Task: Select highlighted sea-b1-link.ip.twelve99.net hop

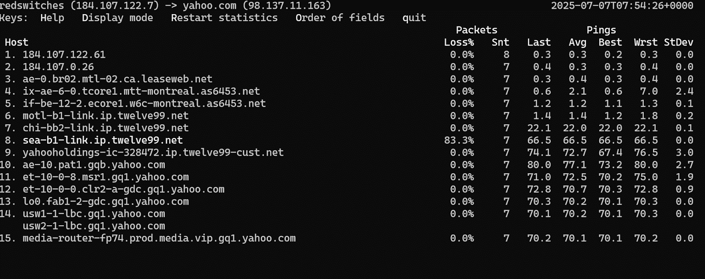Action: point(102,140)
